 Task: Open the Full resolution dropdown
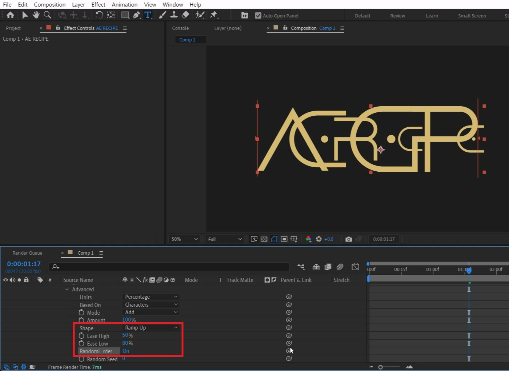point(225,239)
